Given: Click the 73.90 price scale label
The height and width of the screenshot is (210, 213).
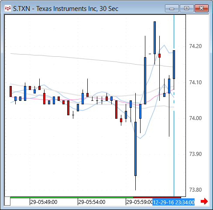Looking at the screenshot, I should coord(196,154).
